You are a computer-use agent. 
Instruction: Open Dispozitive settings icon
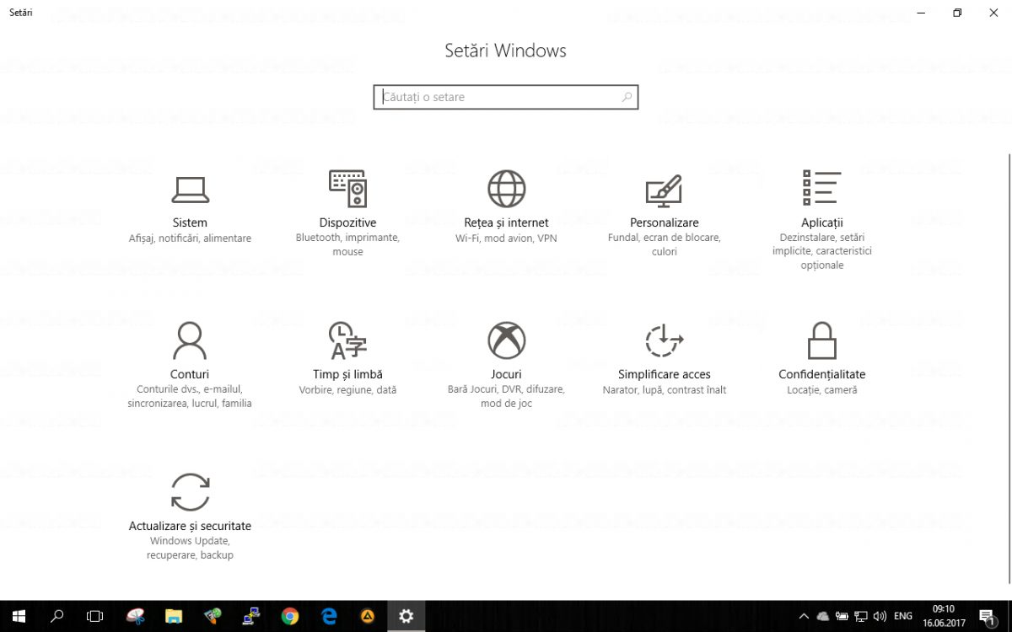pyautogui.click(x=347, y=189)
